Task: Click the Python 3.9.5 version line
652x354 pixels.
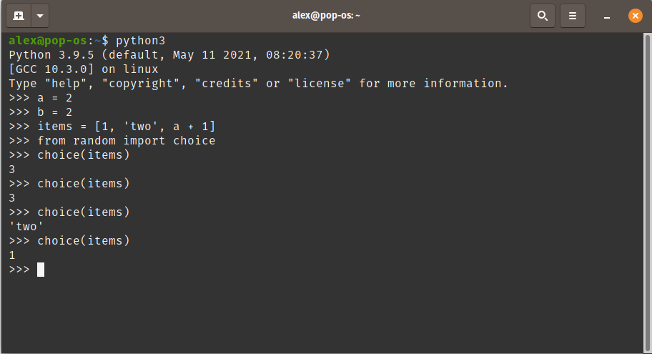Action: (169, 55)
